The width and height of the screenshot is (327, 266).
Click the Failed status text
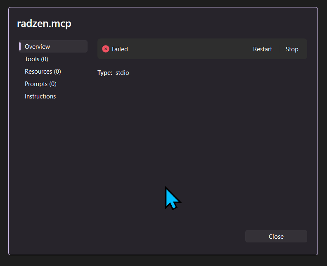(120, 49)
